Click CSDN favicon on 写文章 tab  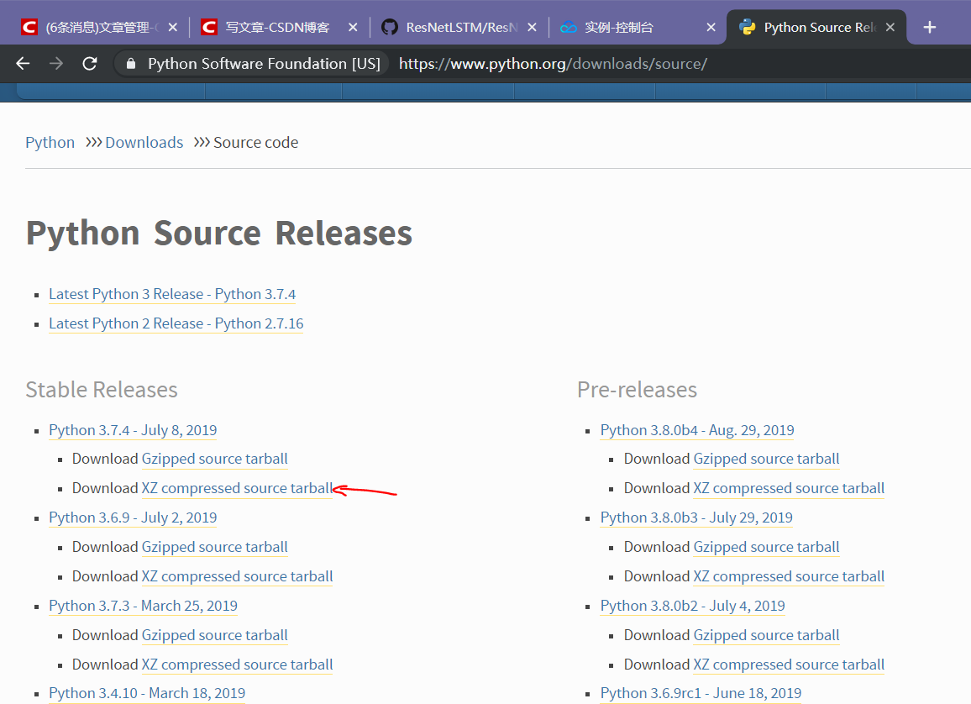tap(209, 27)
